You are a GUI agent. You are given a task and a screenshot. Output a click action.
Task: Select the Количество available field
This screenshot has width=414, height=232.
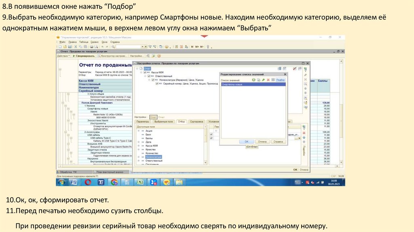pyautogui.click(x=152, y=153)
